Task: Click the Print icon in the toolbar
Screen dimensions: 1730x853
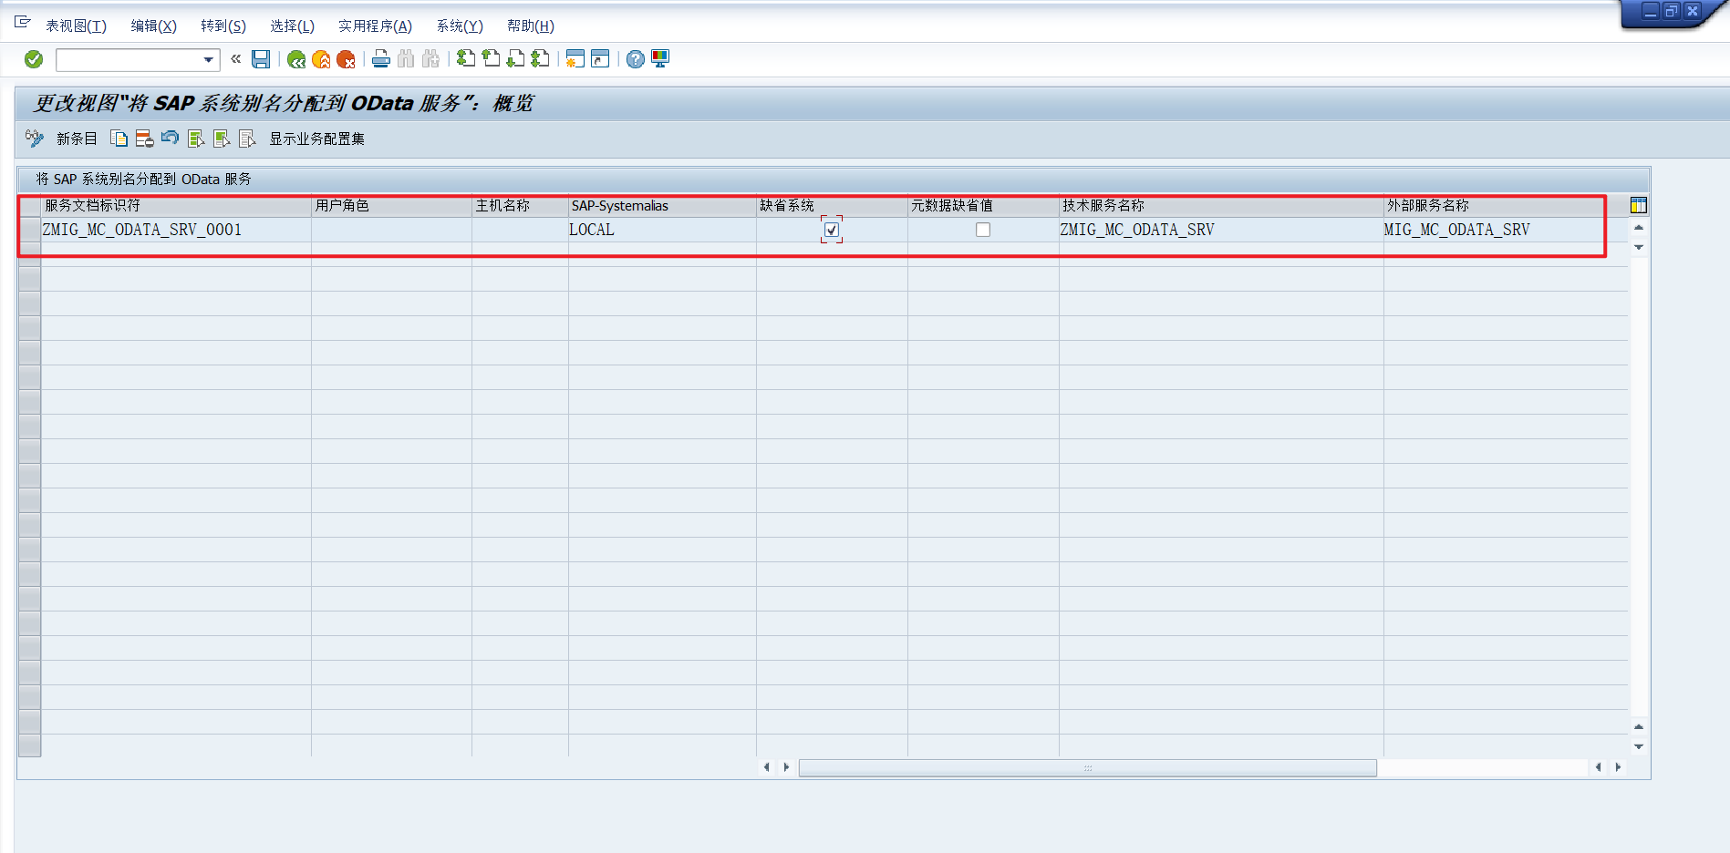Action: [x=381, y=59]
